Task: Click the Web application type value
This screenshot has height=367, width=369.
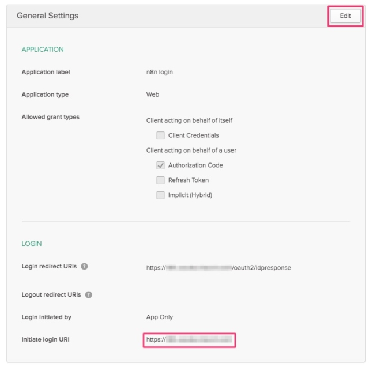Action: point(152,94)
